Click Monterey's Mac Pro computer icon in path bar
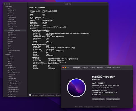 point(30,95)
